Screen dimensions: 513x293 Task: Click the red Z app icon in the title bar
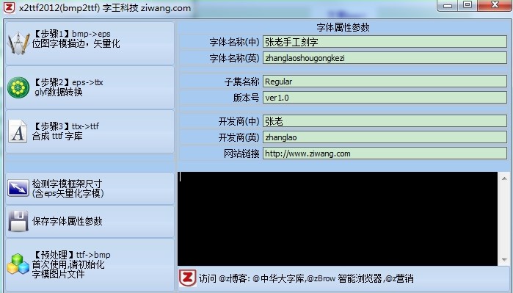(x=9, y=7)
